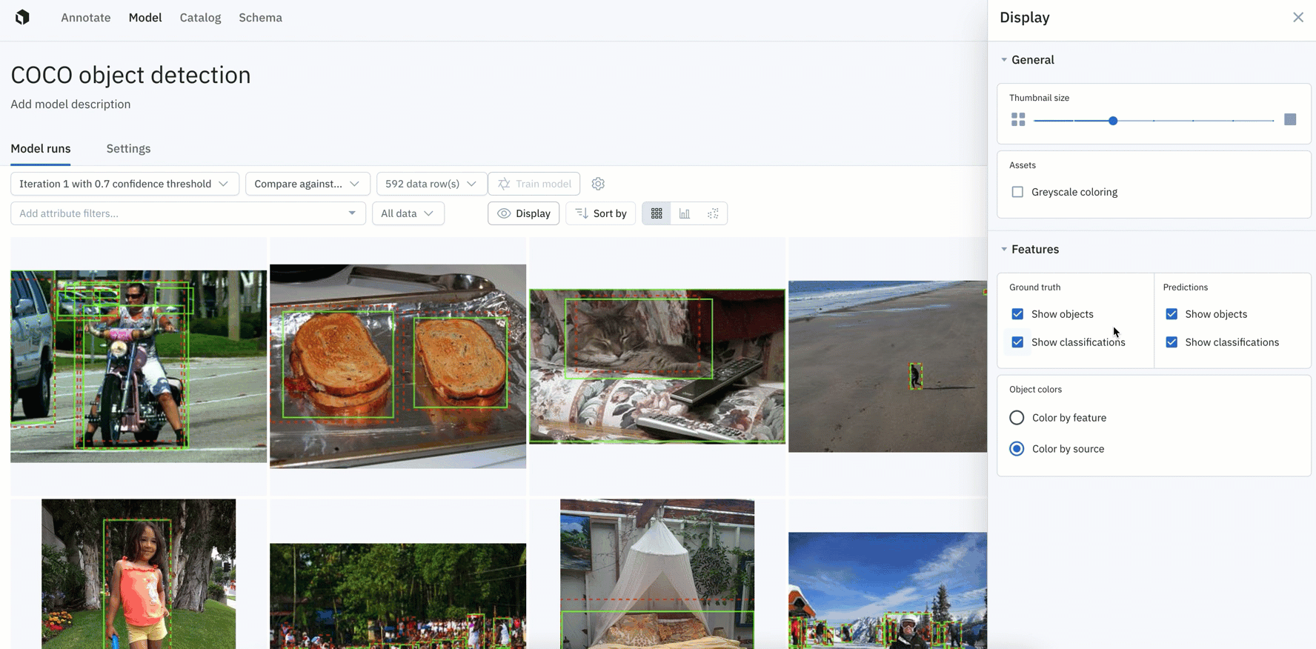The image size is (1316, 649).
Task: Switch to projector scatter view
Action: (713, 213)
